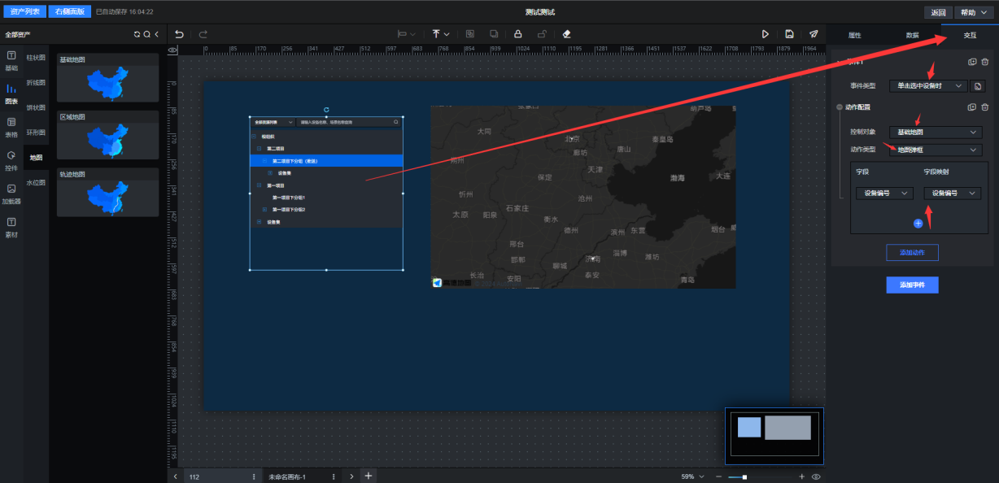Image resolution: width=999 pixels, height=483 pixels.
Task: Open the 控制对象 dropdown showing 基础地图
Action: (936, 132)
